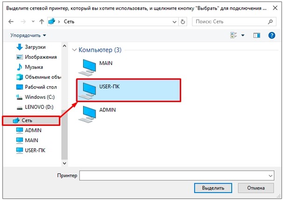The width and height of the screenshot is (283, 200).
Task: Open Музыка in the sidebar
Action: [29, 67]
